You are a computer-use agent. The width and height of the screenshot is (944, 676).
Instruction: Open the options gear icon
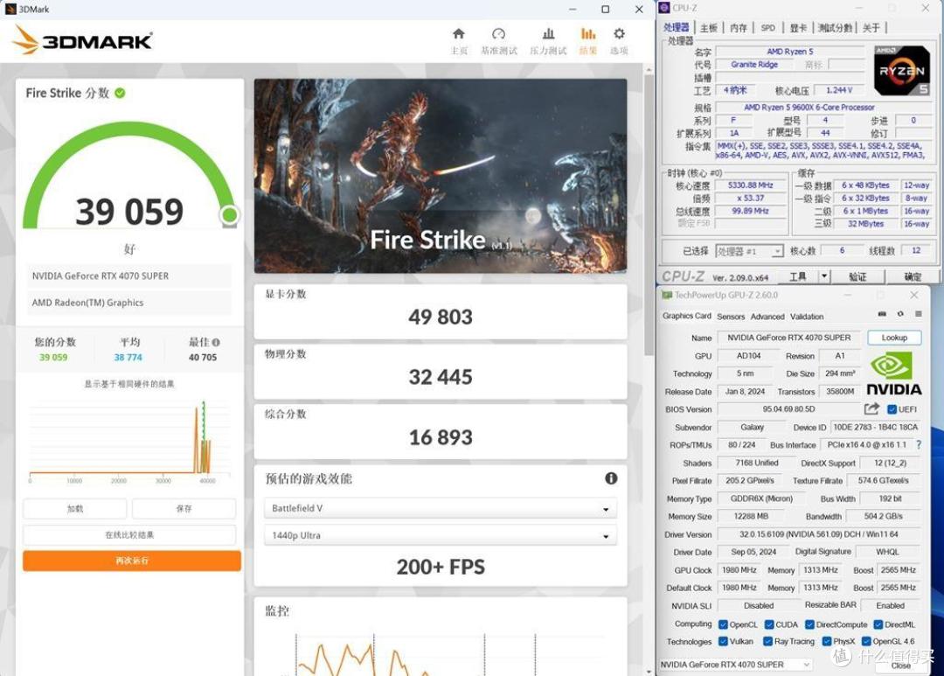[x=619, y=34]
